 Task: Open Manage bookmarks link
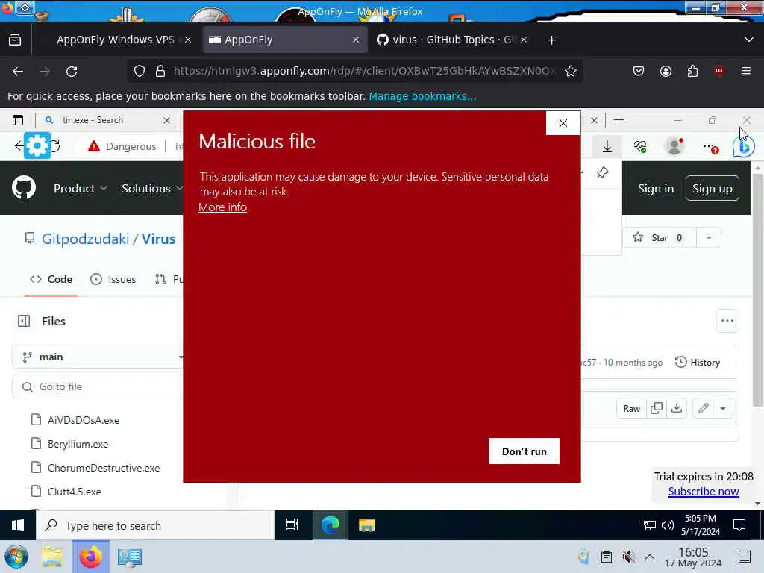(x=422, y=96)
